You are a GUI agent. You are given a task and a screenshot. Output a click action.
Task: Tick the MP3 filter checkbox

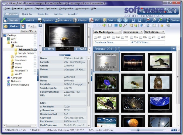coord(159,37)
